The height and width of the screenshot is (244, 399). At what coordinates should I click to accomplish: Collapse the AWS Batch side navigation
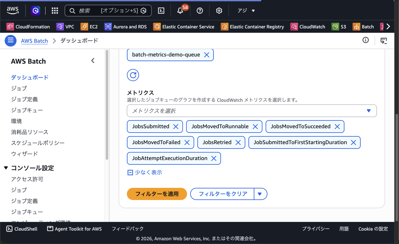tap(93, 61)
